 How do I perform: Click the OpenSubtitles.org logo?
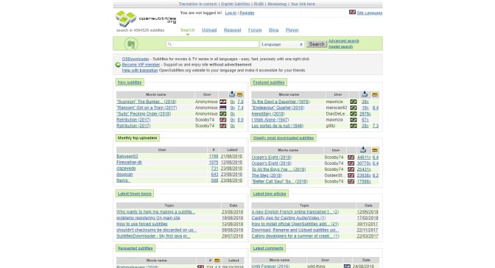pyautogui.click(x=146, y=18)
